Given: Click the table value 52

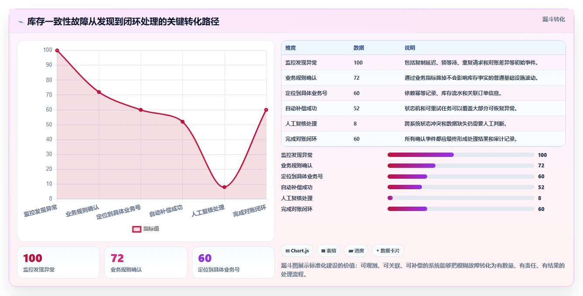Looking at the screenshot, I should click(357, 109).
